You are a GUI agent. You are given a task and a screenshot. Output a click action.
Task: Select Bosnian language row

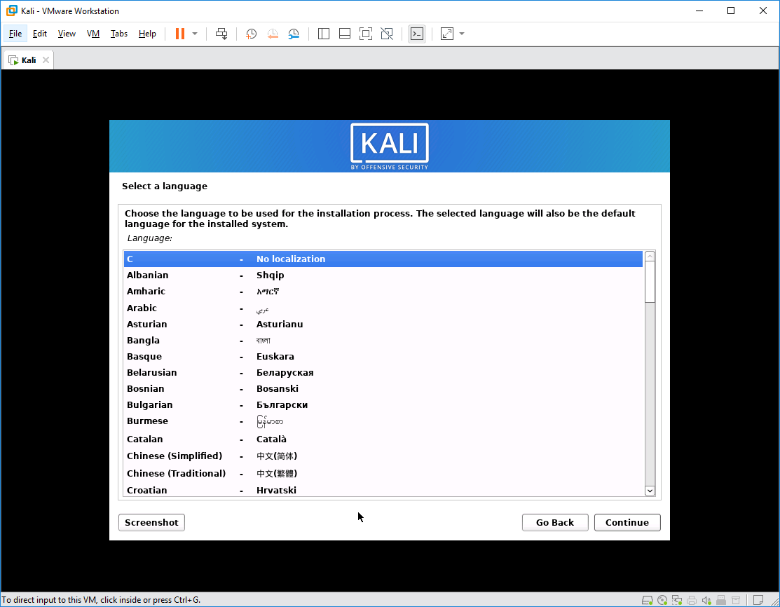coord(383,388)
